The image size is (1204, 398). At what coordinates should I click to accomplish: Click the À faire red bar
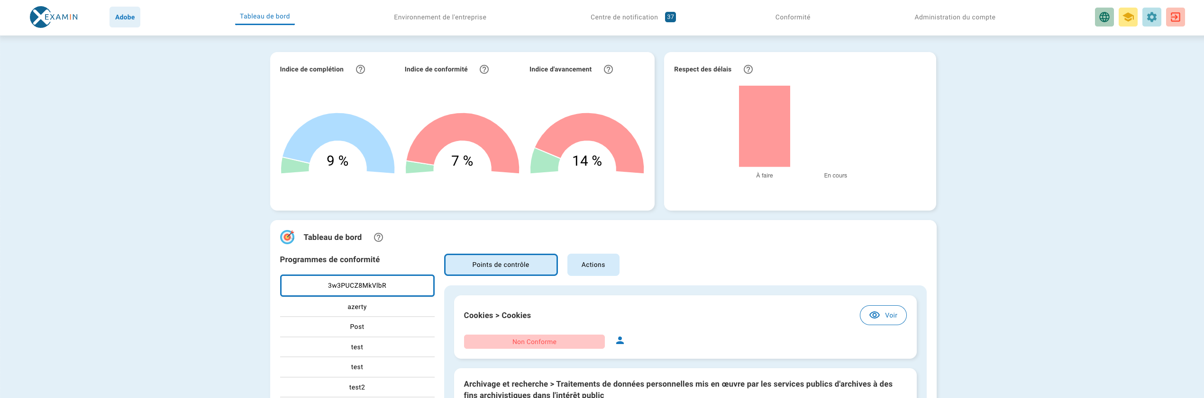pos(764,126)
